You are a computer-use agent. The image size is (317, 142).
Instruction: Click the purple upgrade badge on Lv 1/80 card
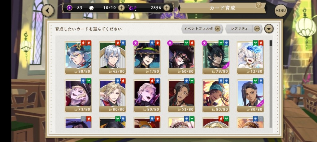135,43
